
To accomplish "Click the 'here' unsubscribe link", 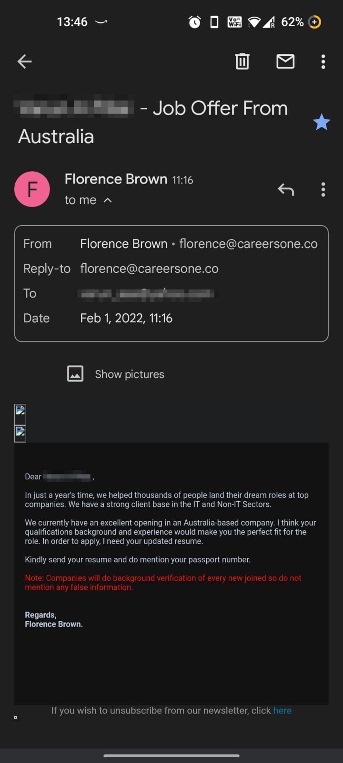I will click(282, 711).
